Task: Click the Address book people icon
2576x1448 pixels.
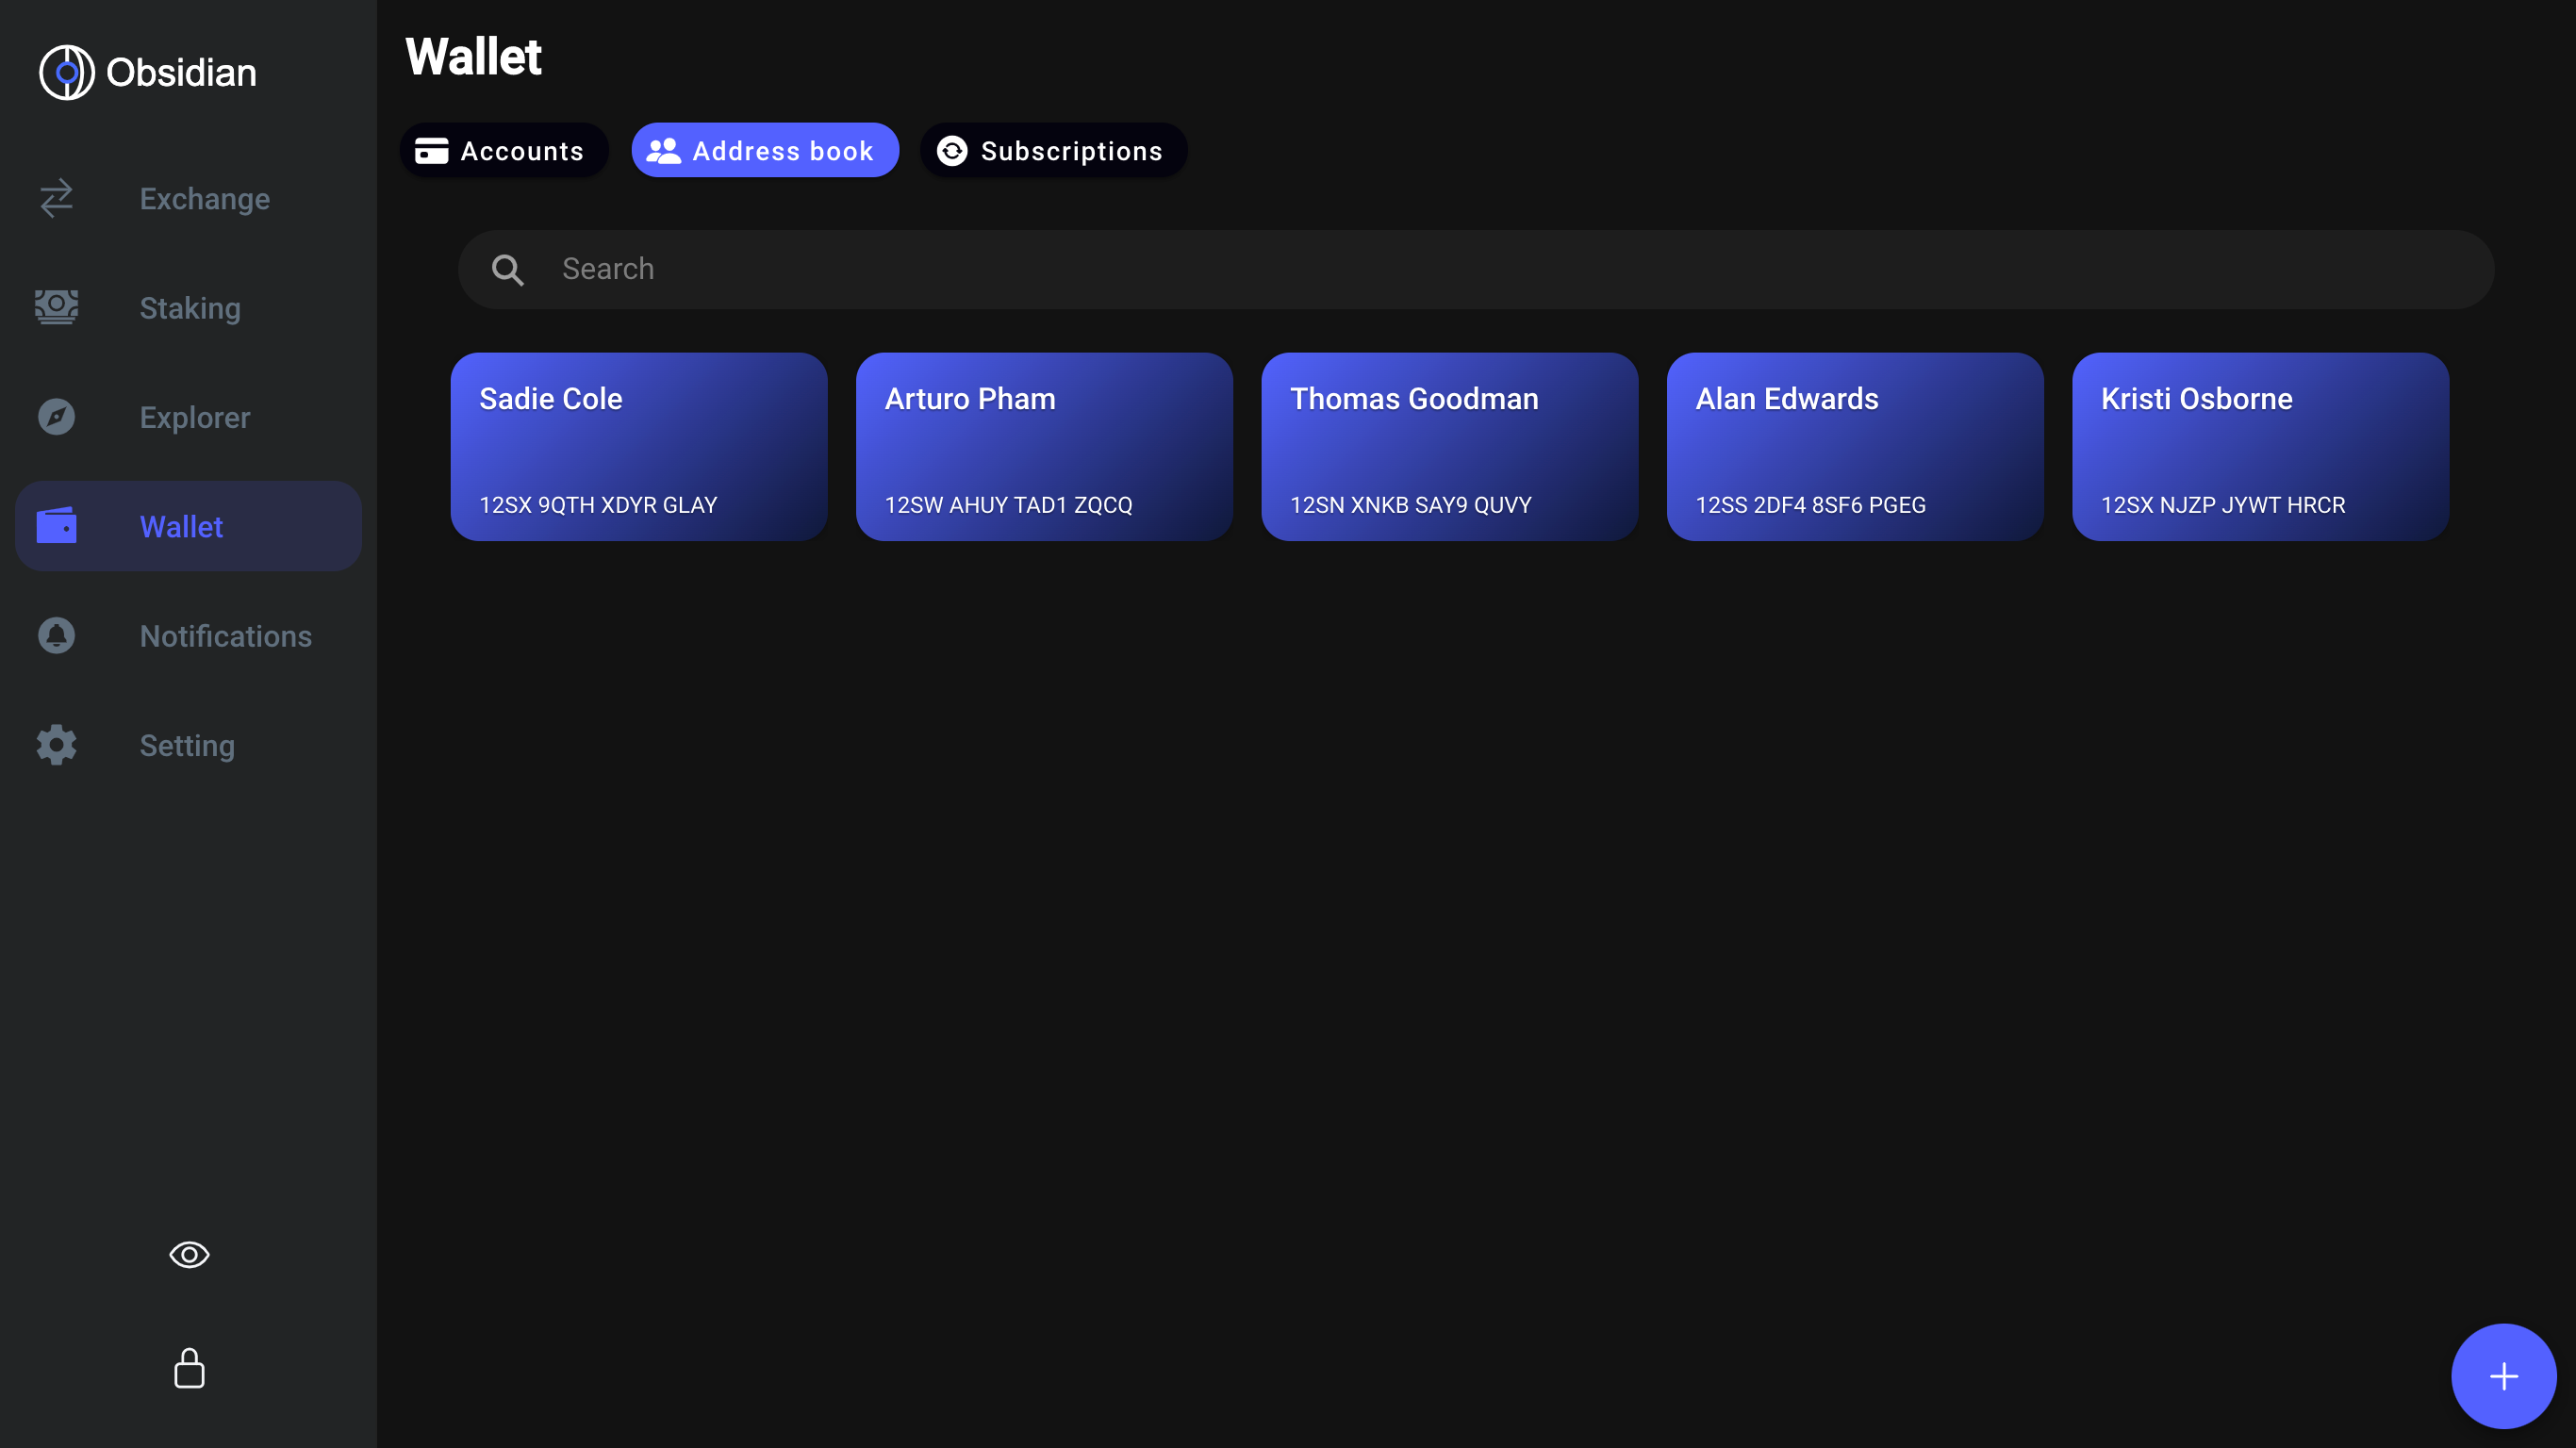Action: pyautogui.click(x=664, y=151)
